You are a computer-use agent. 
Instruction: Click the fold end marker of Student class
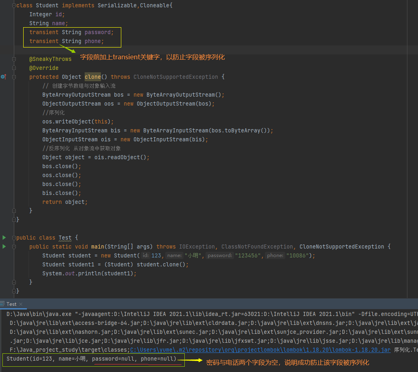tap(14, 220)
